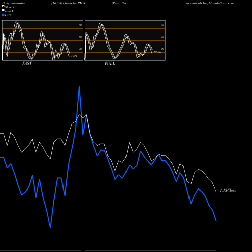252x252 pixels.
Task: Click the '(14,3,3) Charts for PMVP' heading
Action: point(69,3)
